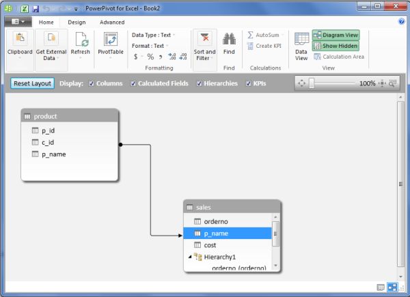The height and width of the screenshot is (297, 410).
Task: Click the zoom original size icon
Action: pos(382,83)
